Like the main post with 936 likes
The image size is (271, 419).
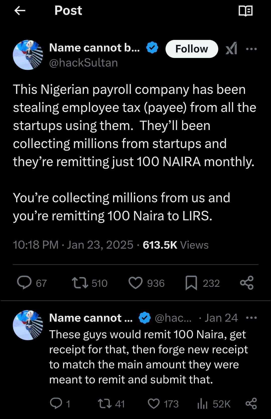pyautogui.click(x=136, y=283)
